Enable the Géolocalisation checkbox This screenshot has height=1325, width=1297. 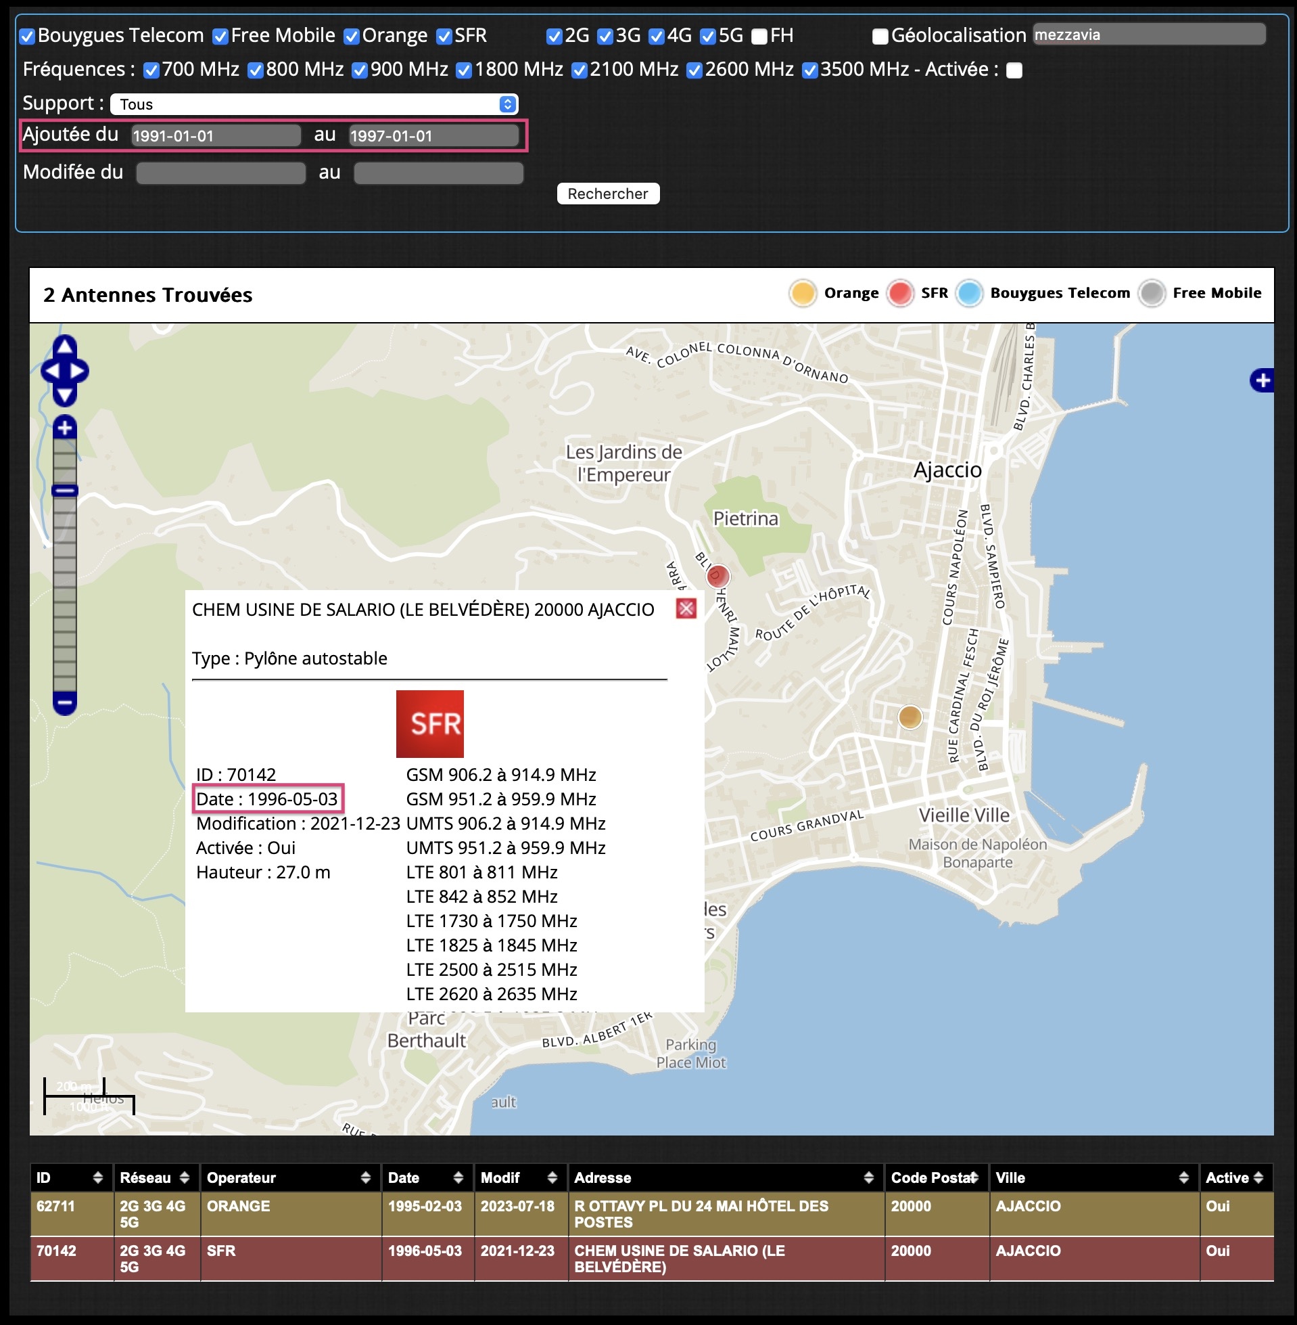(880, 37)
